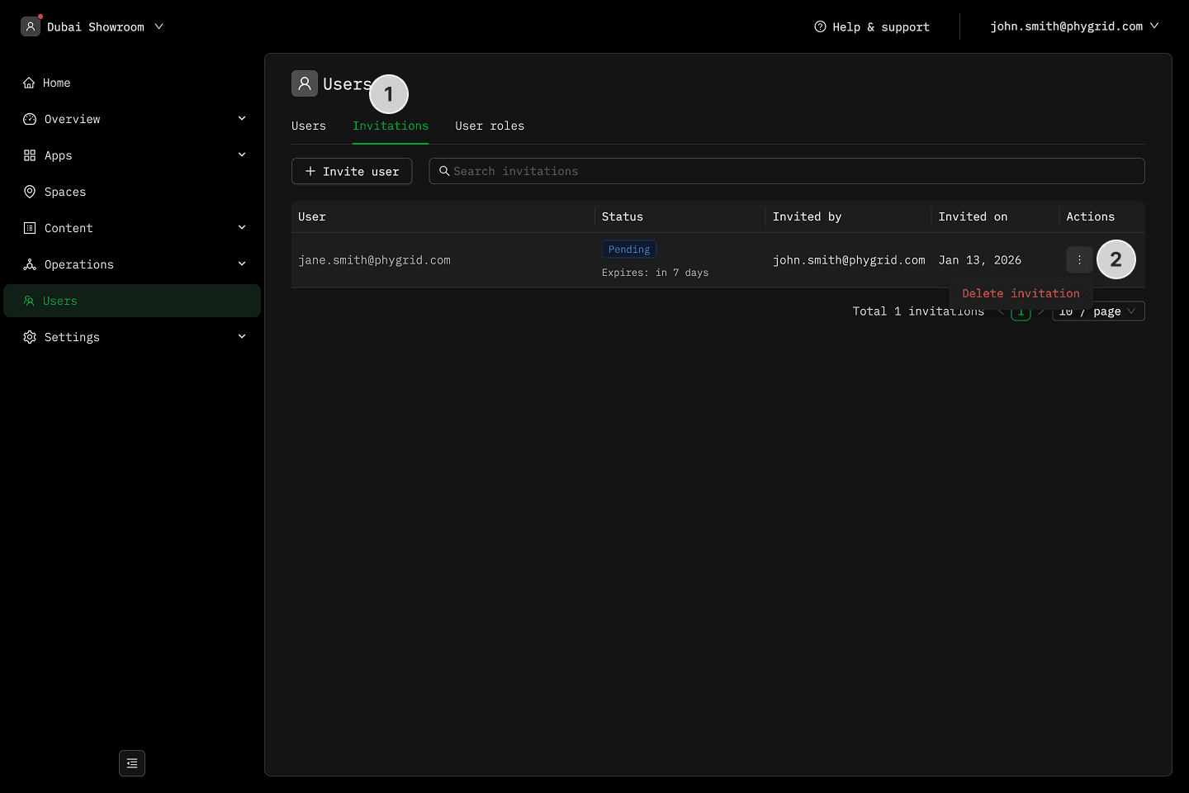Click the Search invitations field
Screen dimensions: 1189x793
[786, 171]
